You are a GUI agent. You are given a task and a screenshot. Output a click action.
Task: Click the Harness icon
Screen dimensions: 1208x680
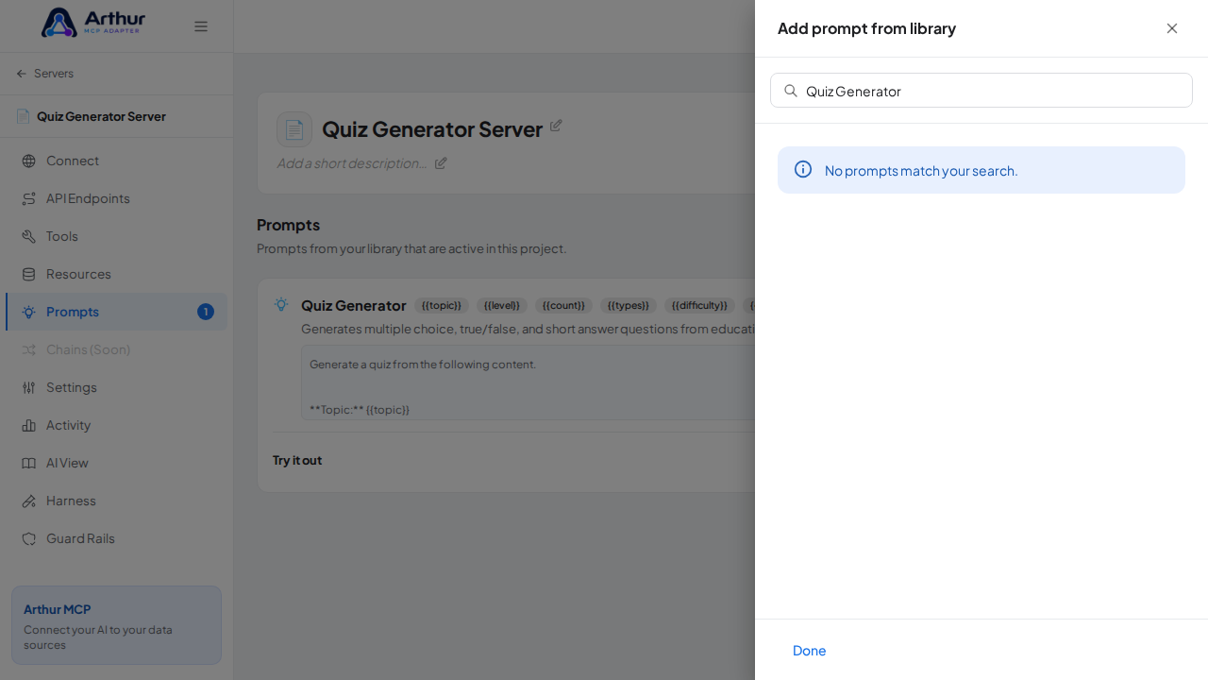pyautogui.click(x=29, y=501)
